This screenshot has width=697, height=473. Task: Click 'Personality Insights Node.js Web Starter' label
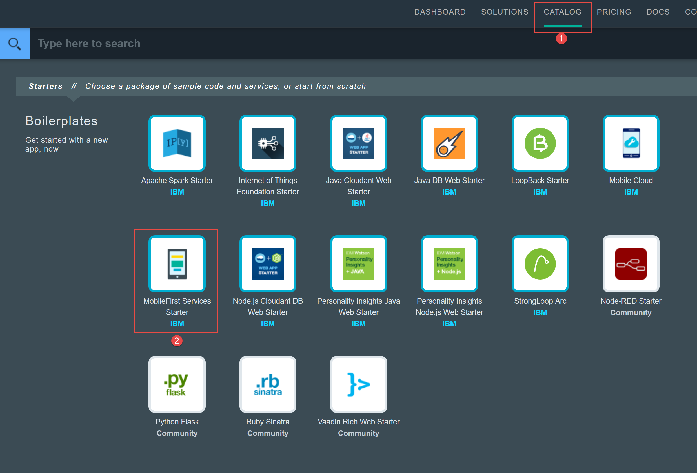(449, 307)
